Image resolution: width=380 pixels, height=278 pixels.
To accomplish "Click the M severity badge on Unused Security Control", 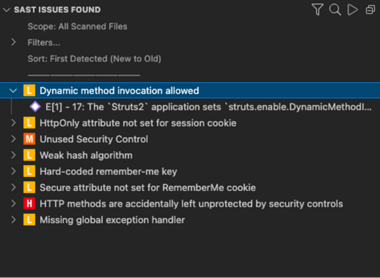I will (29, 139).
